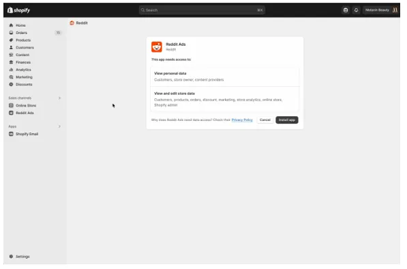The width and height of the screenshot is (407, 269).
Task: Click the Content icon in the sidebar
Action: tap(11, 55)
